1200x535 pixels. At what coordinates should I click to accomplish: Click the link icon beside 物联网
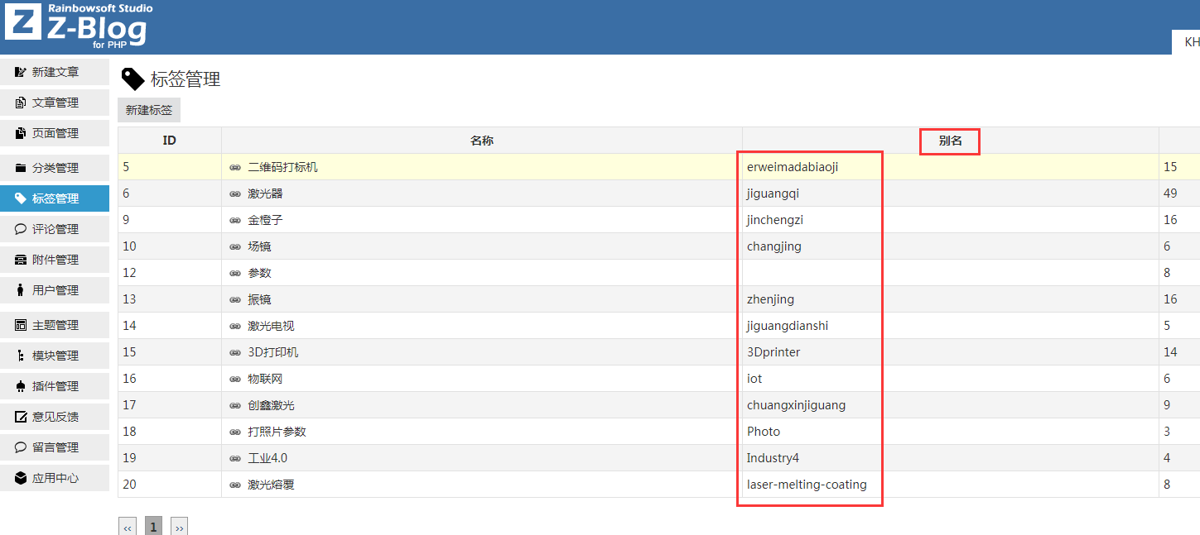tap(235, 379)
